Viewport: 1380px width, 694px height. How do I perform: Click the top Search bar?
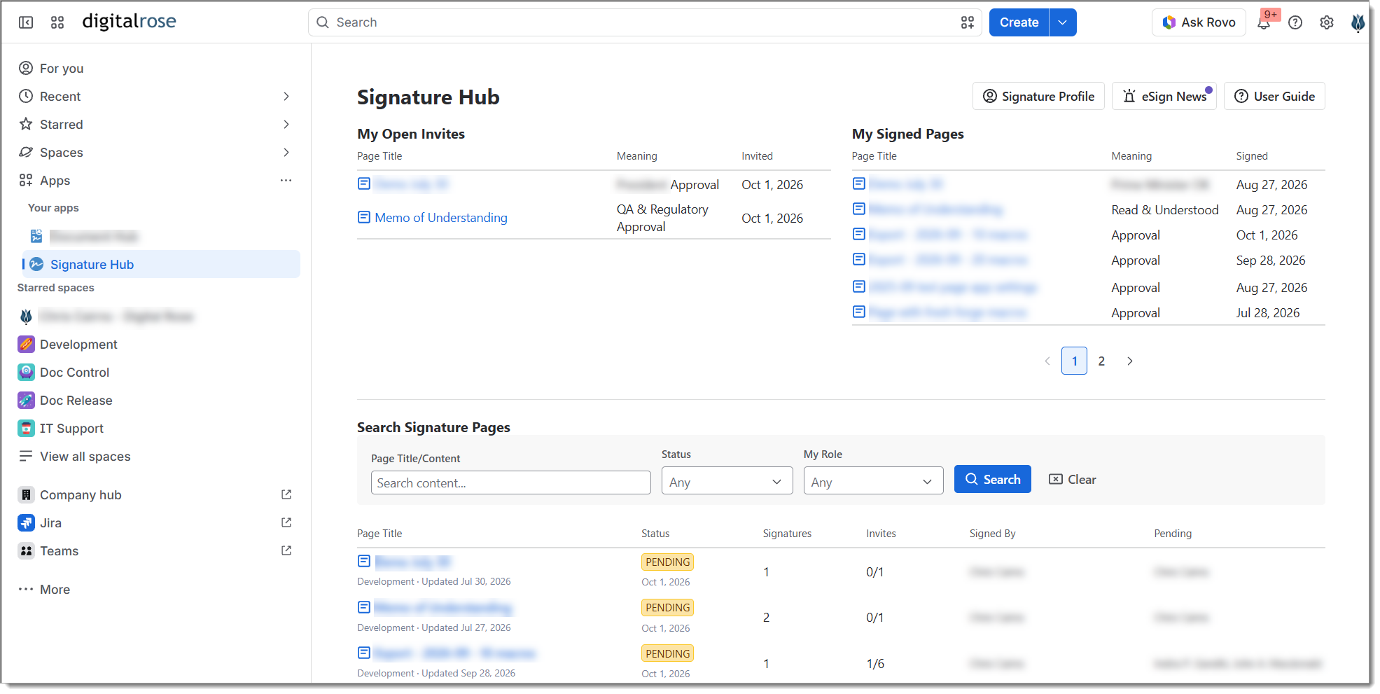pos(644,22)
